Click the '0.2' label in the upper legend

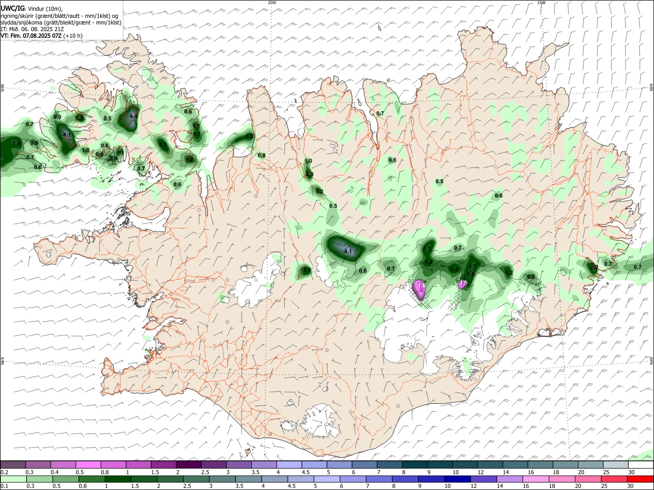click(5, 472)
